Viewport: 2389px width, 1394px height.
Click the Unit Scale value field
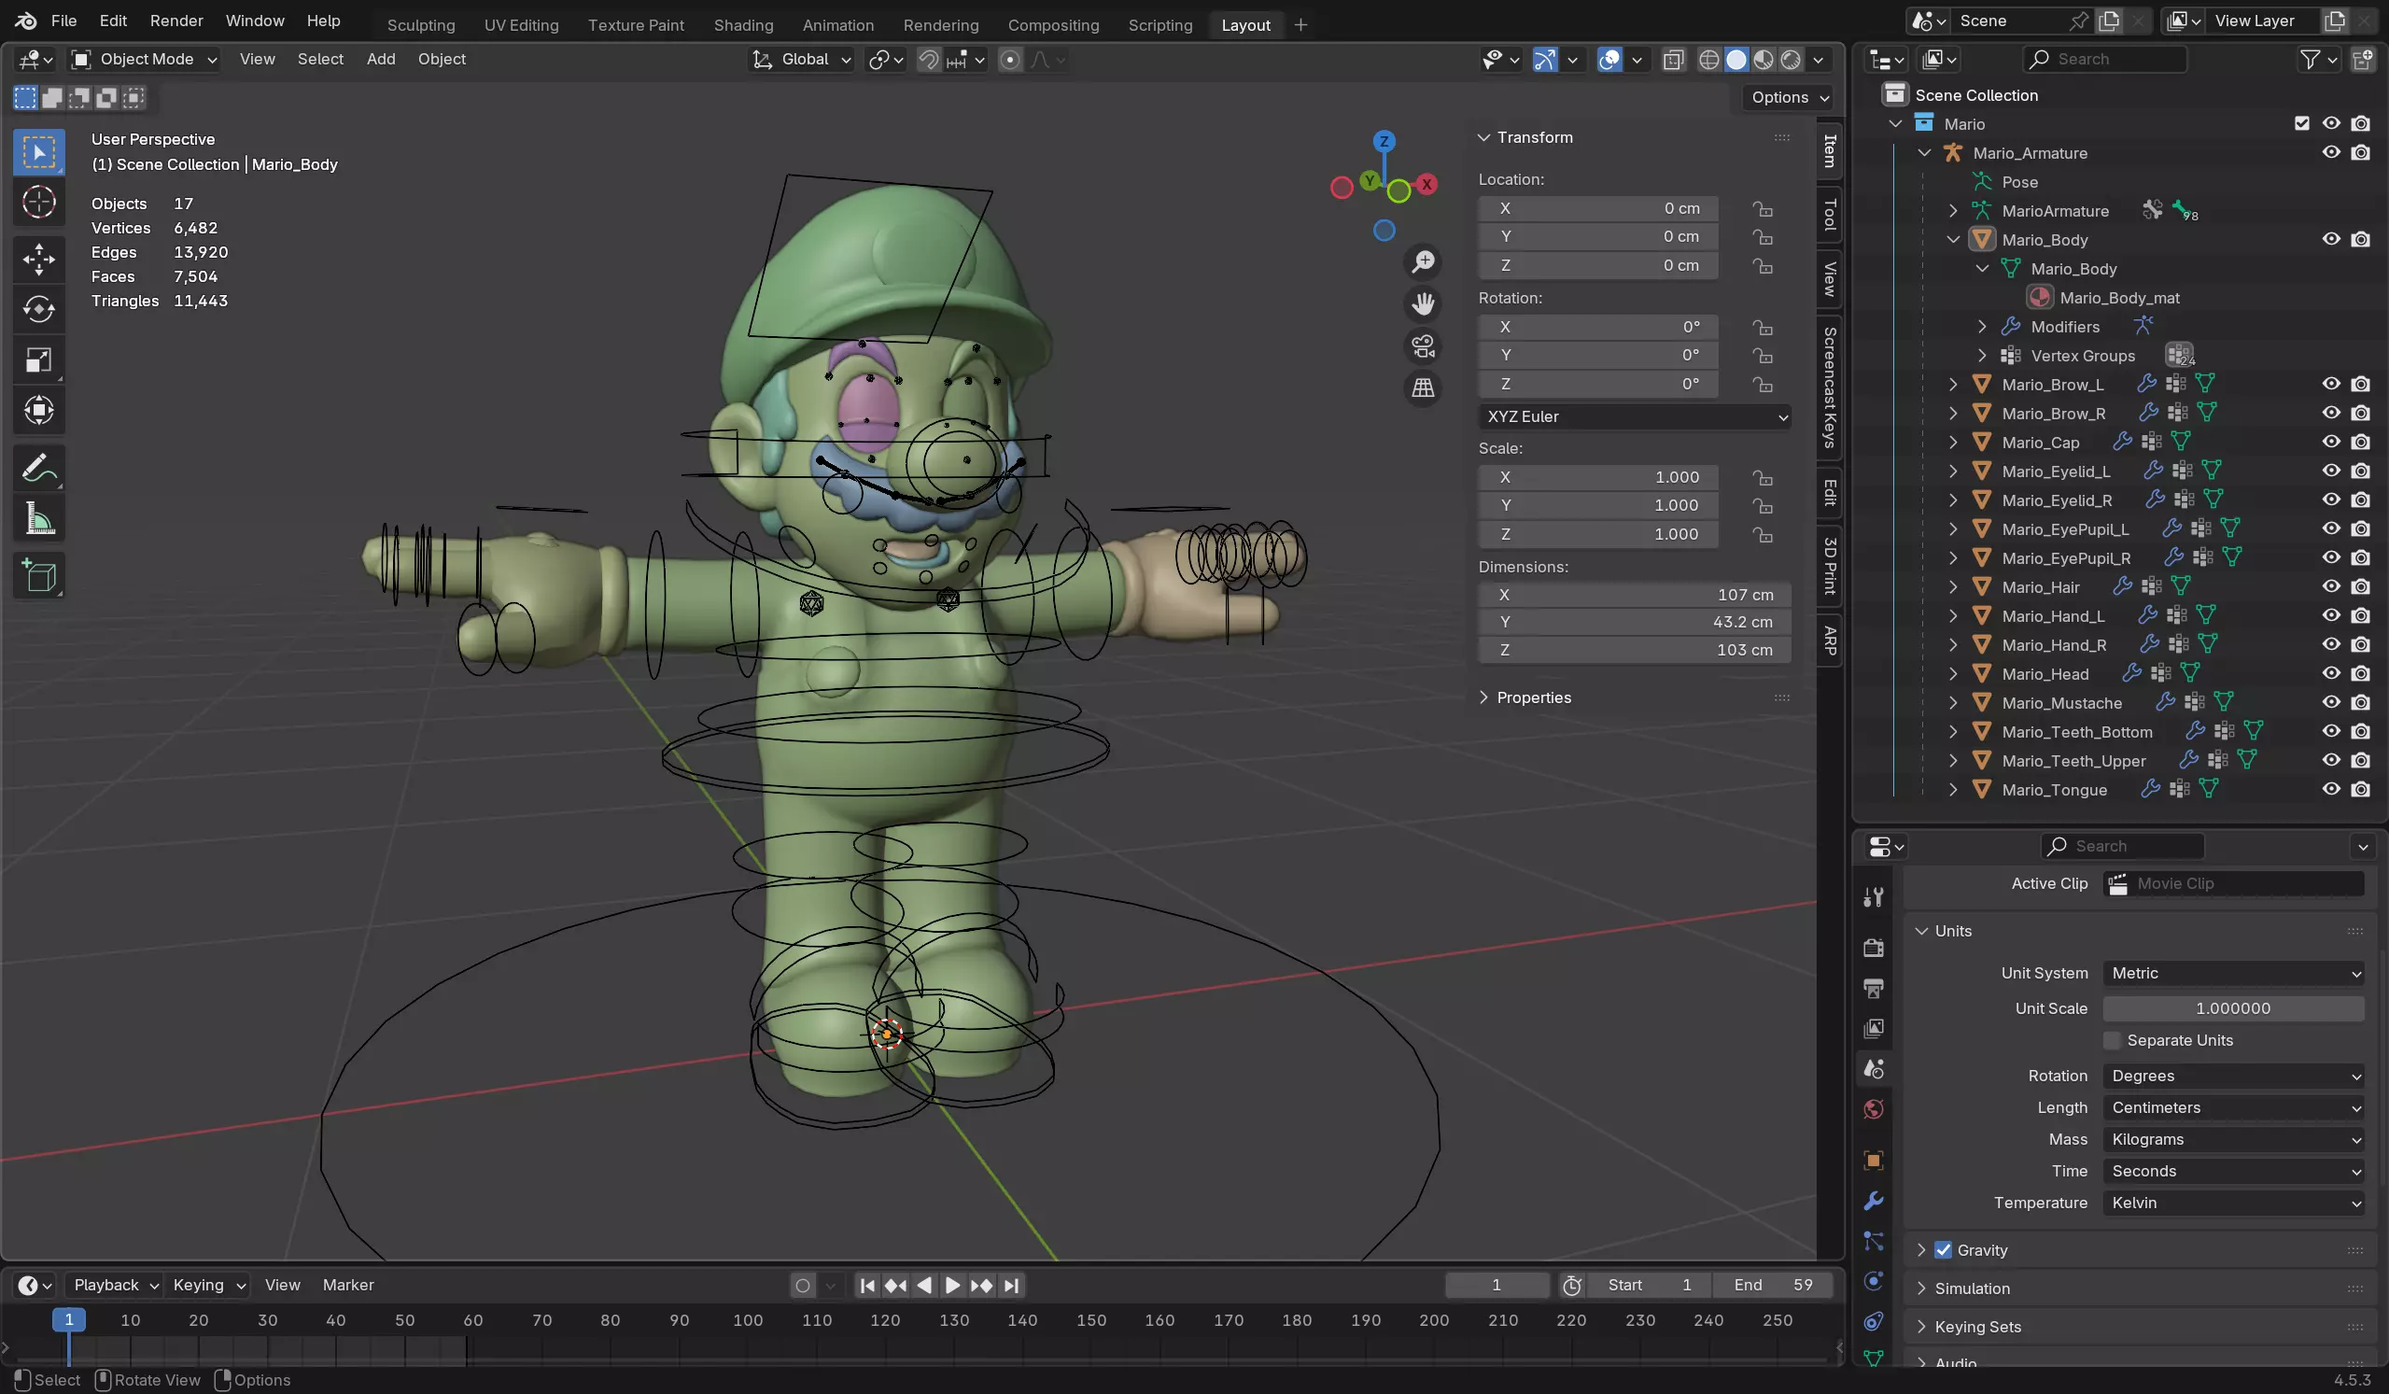pos(2232,1008)
